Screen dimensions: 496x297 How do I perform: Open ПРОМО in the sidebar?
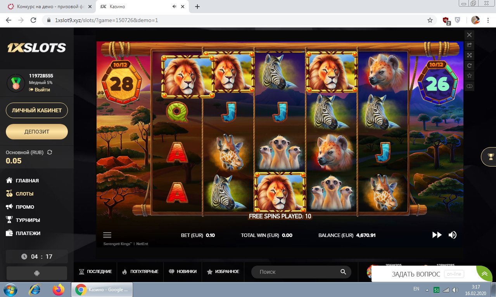click(20, 207)
